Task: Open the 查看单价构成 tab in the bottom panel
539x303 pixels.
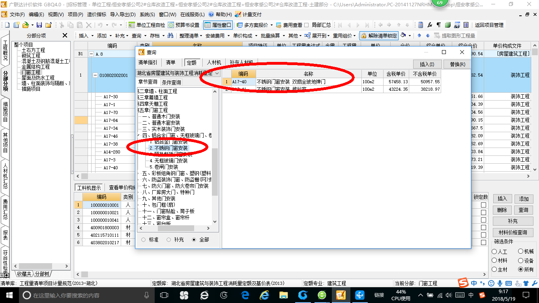Action: pos(122,188)
